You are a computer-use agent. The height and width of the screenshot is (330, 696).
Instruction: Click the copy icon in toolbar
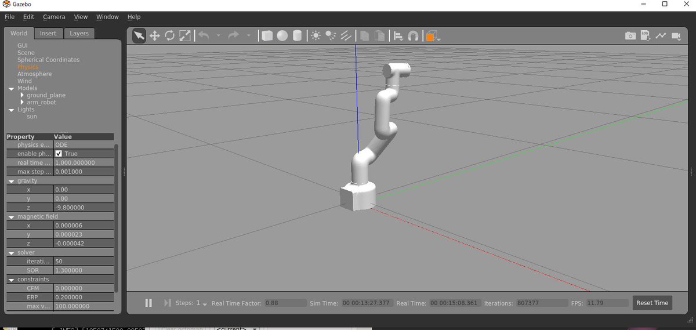pos(364,36)
